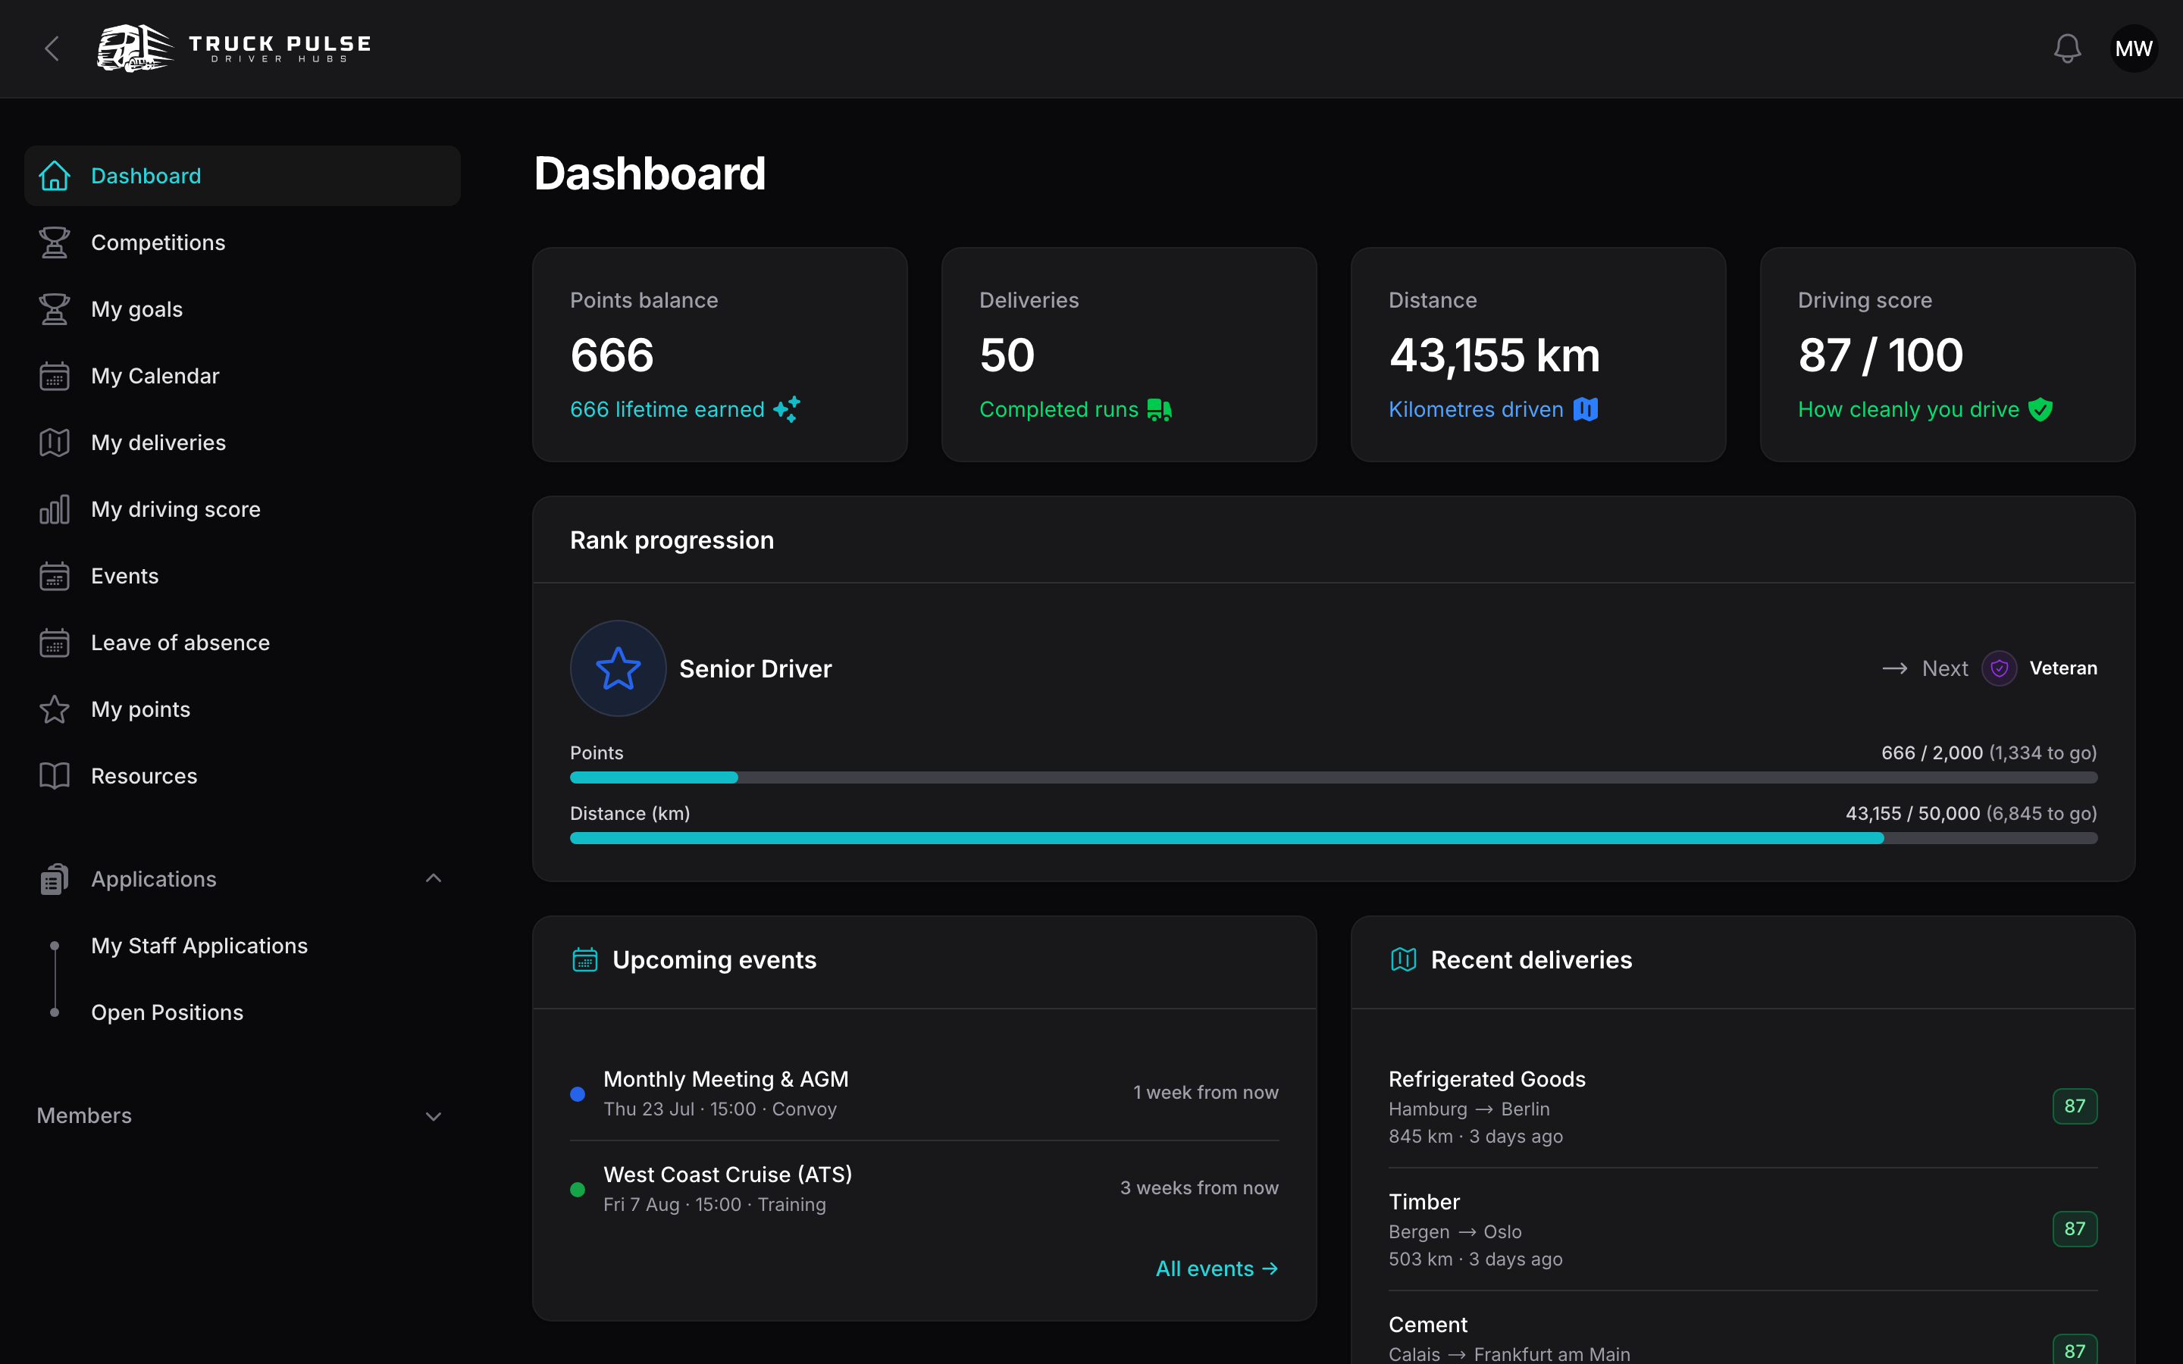Image resolution: width=2183 pixels, height=1364 pixels.
Task: Click the map icon beside Kilometres driven
Action: coord(1586,409)
